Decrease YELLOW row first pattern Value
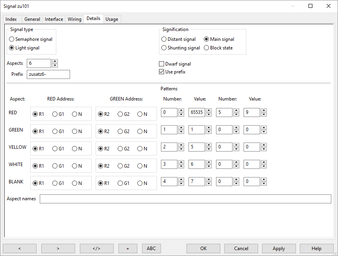338x256 pixels. (x=209, y=149)
